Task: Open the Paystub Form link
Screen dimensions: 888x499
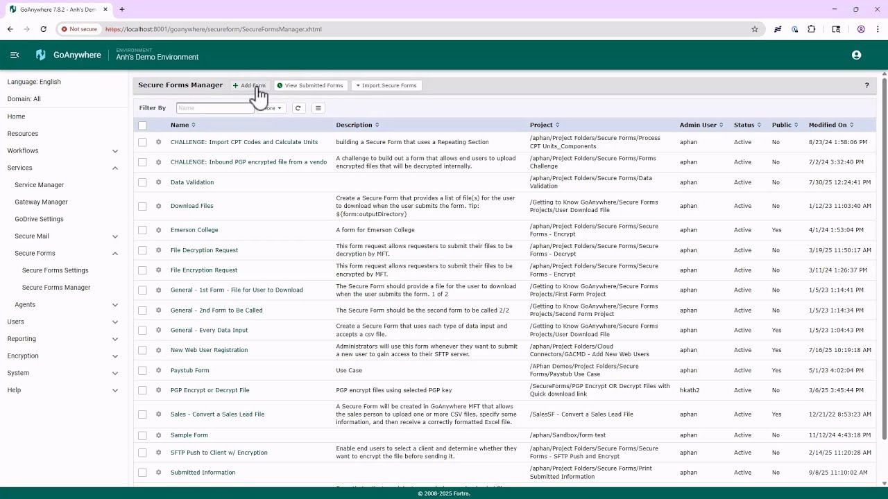Action: coord(190,371)
